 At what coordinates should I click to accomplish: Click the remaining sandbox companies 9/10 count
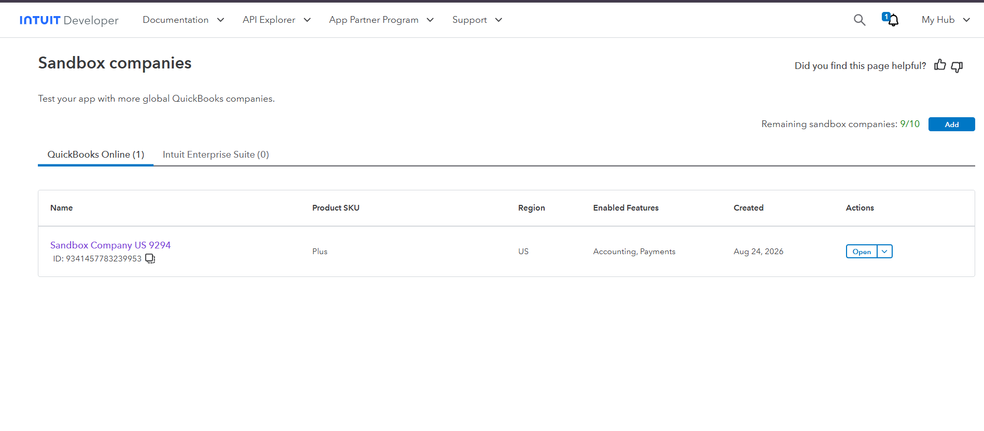tap(910, 124)
